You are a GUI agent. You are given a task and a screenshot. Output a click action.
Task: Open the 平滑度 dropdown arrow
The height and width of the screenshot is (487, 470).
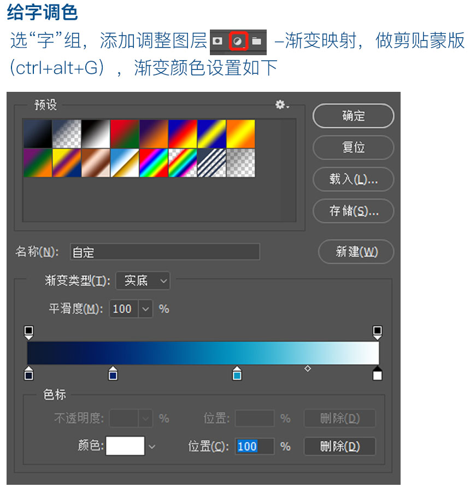[x=145, y=309]
